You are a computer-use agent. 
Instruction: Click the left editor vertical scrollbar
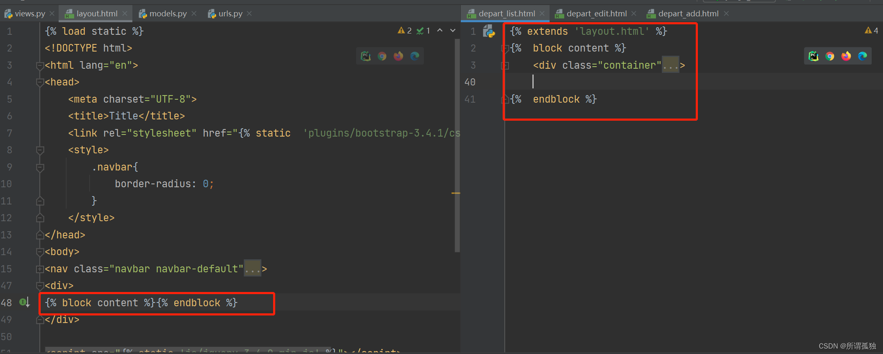tap(457, 145)
